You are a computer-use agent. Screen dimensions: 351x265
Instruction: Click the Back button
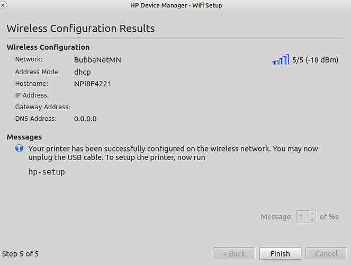click(x=234, y=253)
